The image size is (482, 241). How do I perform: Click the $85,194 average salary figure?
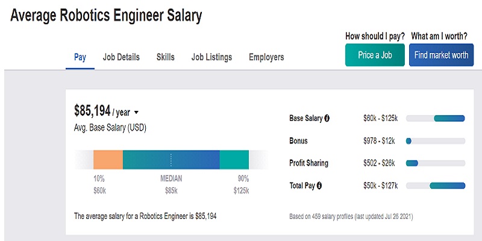click(92, 111)
